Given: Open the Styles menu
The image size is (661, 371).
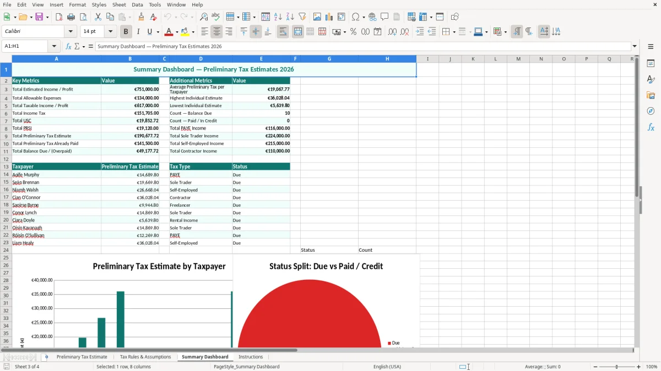Looking at the screenshot, I should [x=99, y=4].
